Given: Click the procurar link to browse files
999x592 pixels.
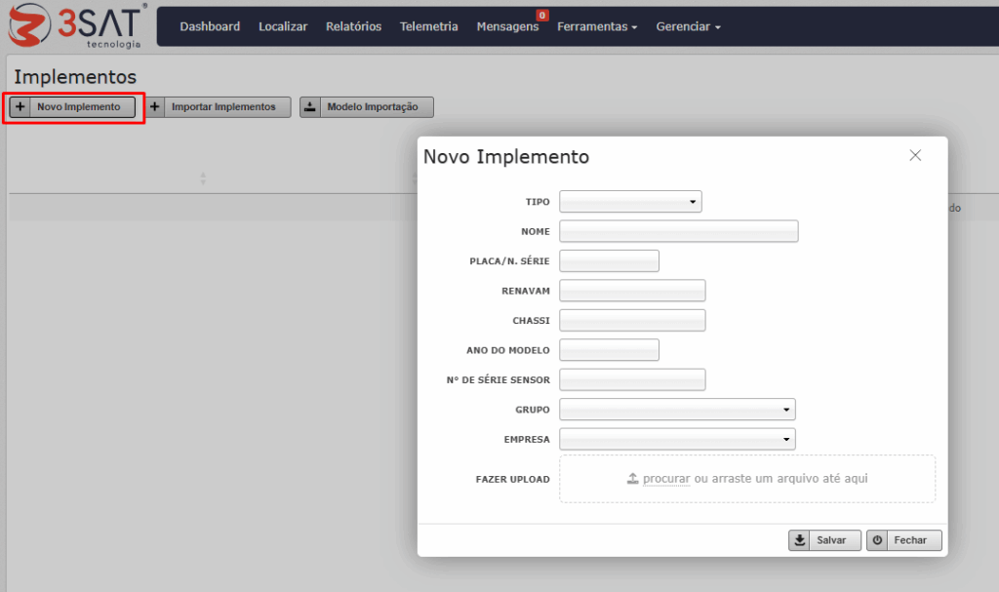Looking at the screenshot, I should (x=666, y=479).
